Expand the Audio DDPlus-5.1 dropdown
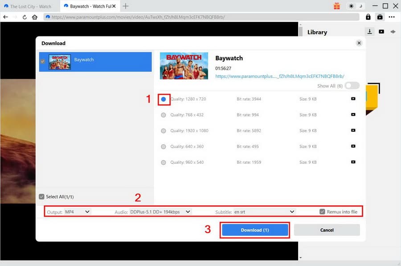This screenshot has height=266, width=401. tap(160, 212)
